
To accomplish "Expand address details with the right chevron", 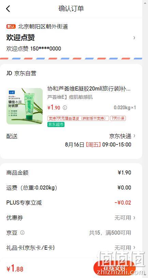I will point(134,38).
